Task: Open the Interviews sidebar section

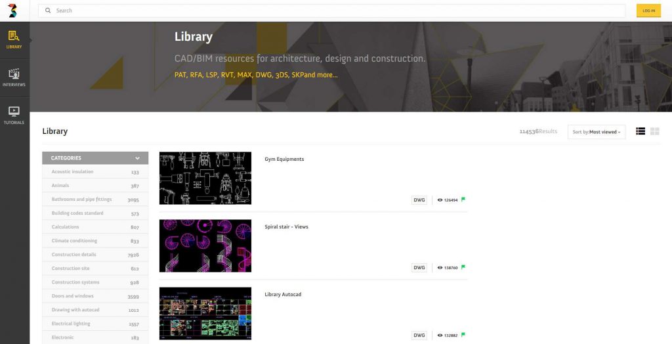Action: 14,77
